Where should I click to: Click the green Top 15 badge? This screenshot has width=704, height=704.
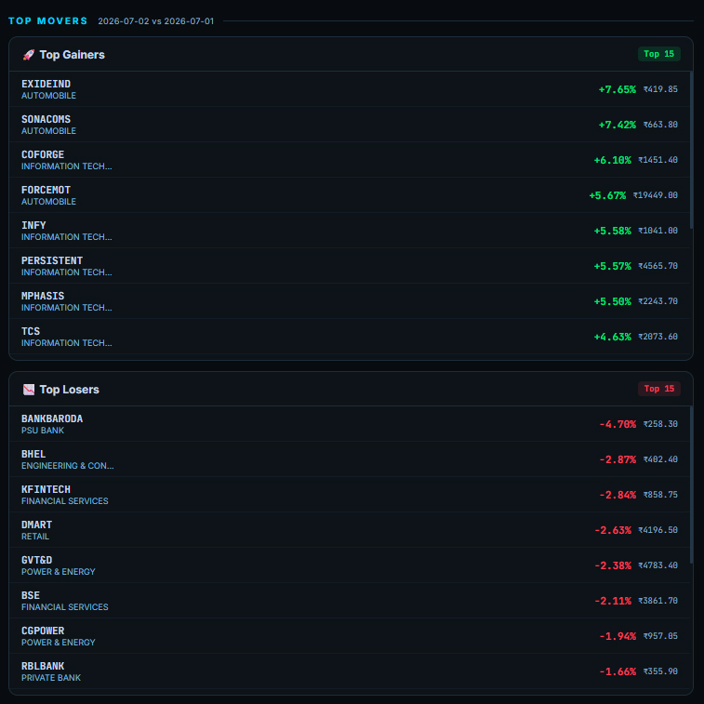click(x=658, y=54)
